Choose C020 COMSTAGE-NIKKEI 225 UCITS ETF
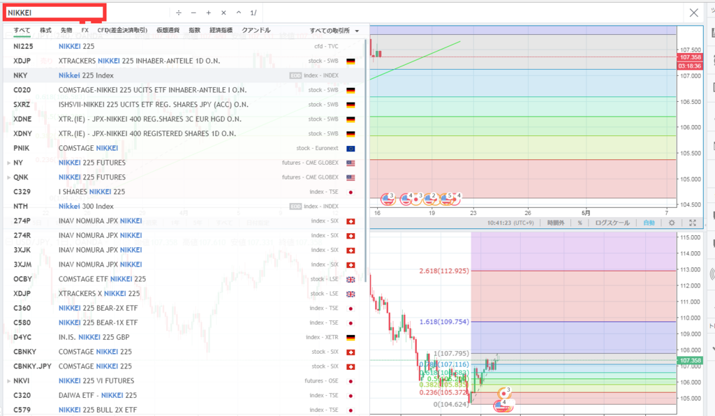The image size is (715, 416). pyautogui.click(x=184, y=90)
